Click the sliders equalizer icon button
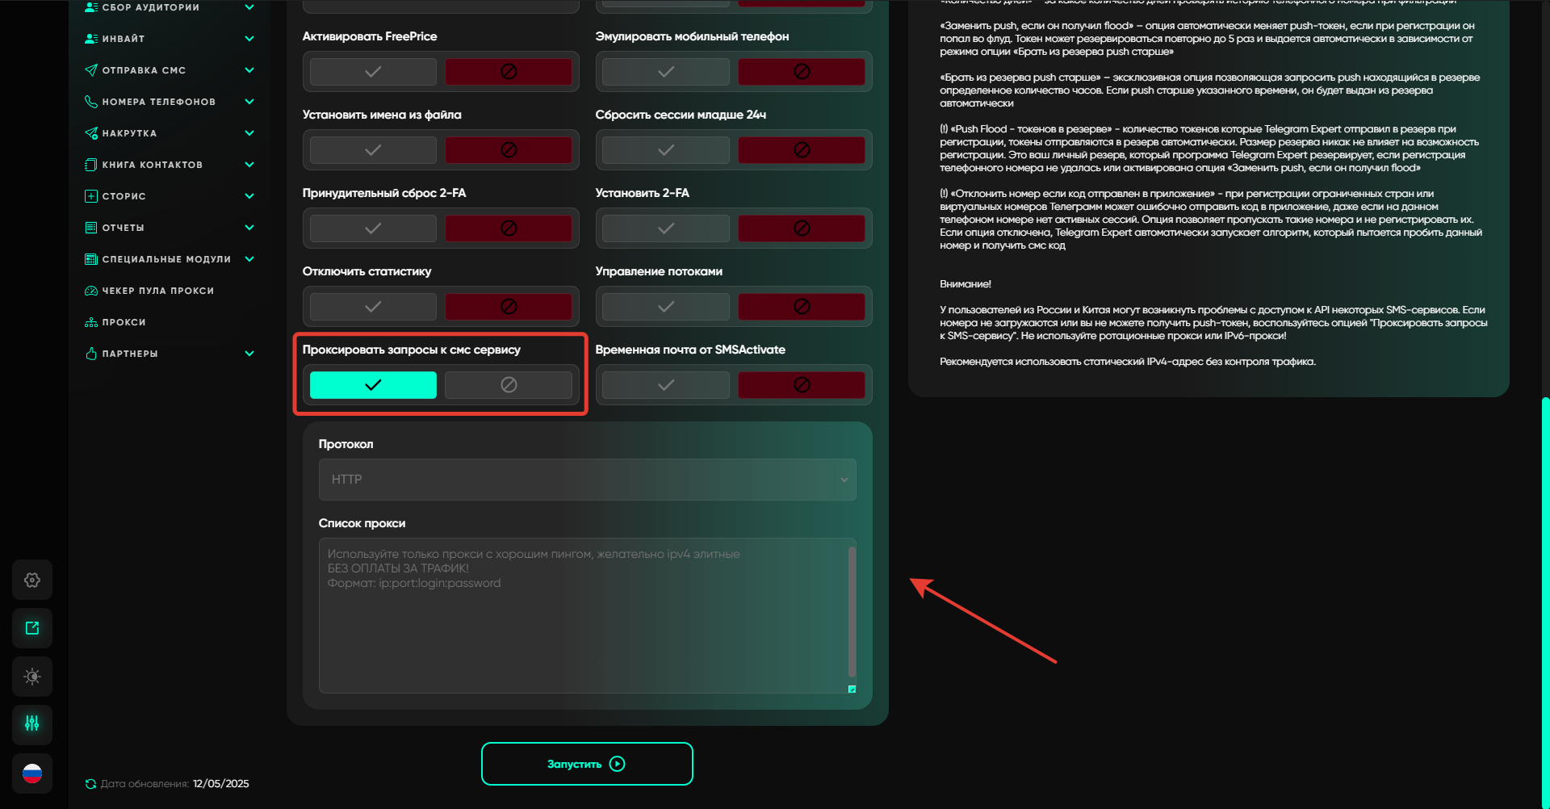The height and width of the screenshot is (809, 1550). click(x=32, y=723)
